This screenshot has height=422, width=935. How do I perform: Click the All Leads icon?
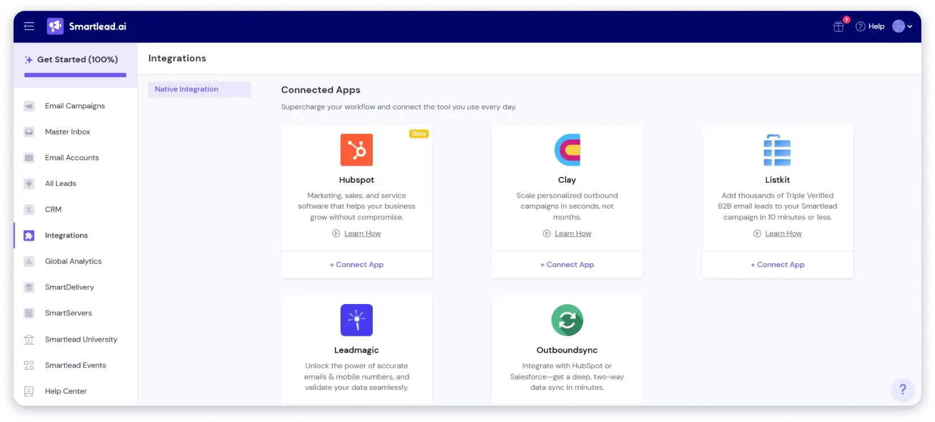[x=29, y=184]
